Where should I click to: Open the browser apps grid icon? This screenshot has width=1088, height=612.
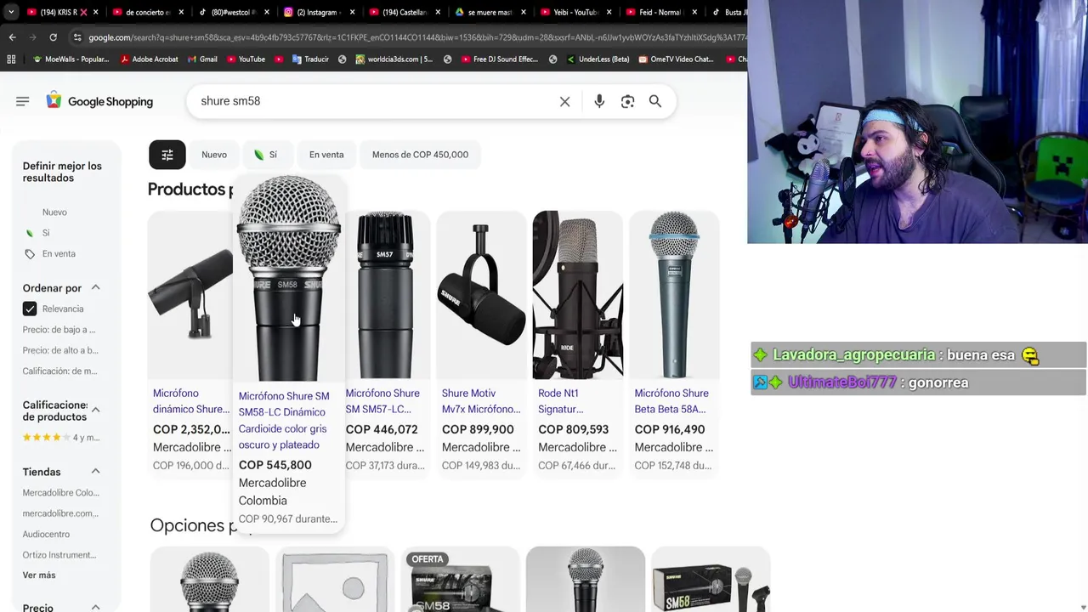pos(11,59)
